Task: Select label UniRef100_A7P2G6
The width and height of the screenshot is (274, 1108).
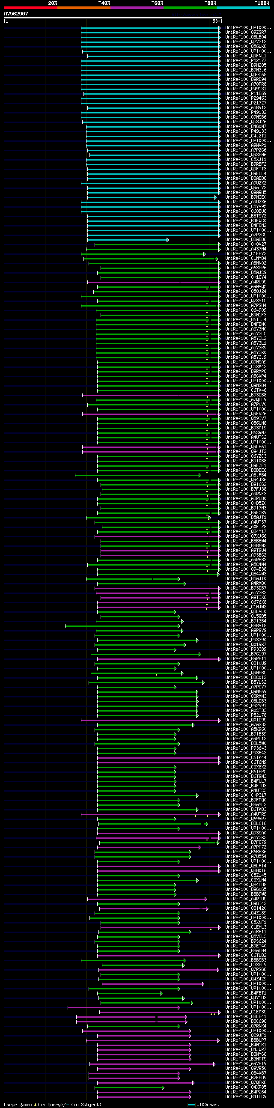Action: pos(246,150)
